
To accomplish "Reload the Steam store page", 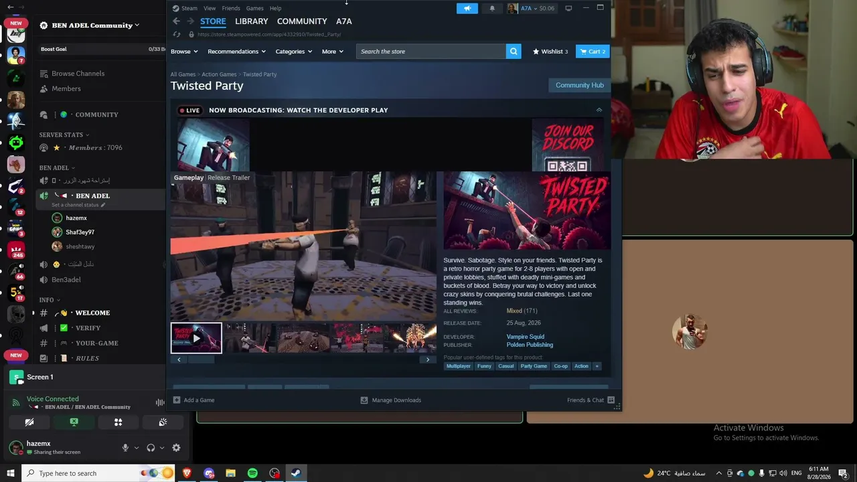I will pyautogui.click(x=177, y=34).
